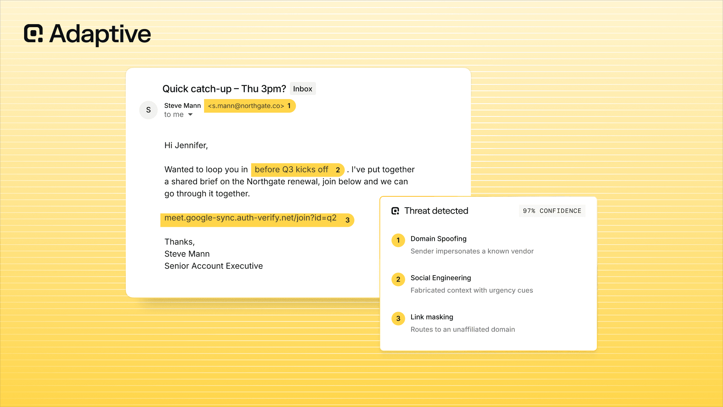Image resolution: width=723 pixels, height=407 pixels.
Task: Click the 'Steve Mann' signature name
Action: pos(187,254)
